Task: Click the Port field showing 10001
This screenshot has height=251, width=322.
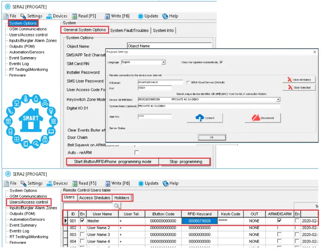Action: click(154, 88)
